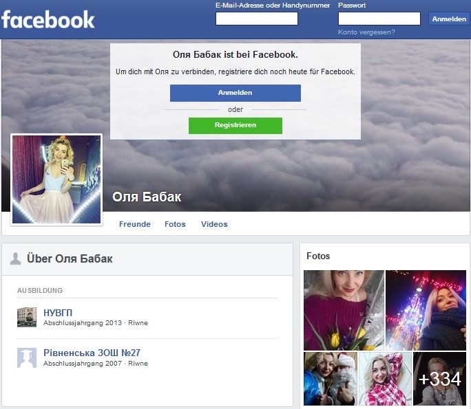Image resolution: width=471 pixels, height=409 pixels.
Task: Click the blue Anmelden button in the signup box
Action: coord(235,93)
